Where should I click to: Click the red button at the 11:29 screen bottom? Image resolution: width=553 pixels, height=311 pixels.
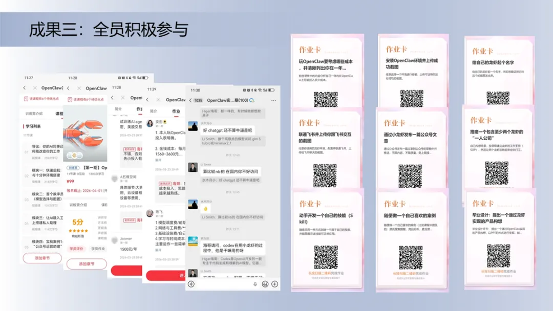tap(166, 275)
